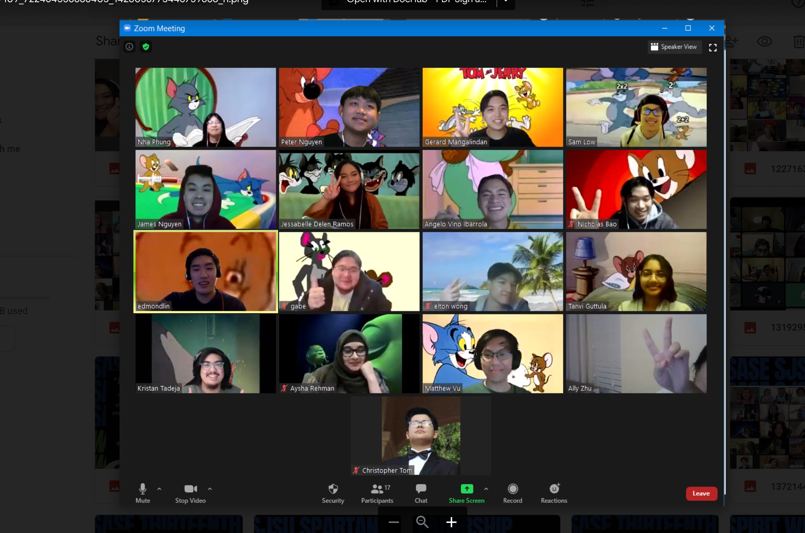Zoom in with plus icon in viewer
This screenshot has width=805, height=533.
(451, 522)
